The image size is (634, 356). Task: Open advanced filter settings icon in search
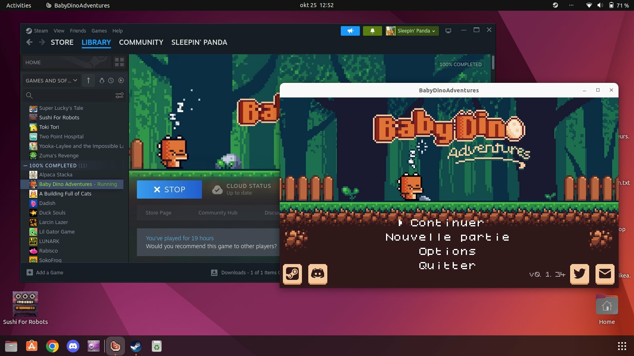click(x=119, y=96)
